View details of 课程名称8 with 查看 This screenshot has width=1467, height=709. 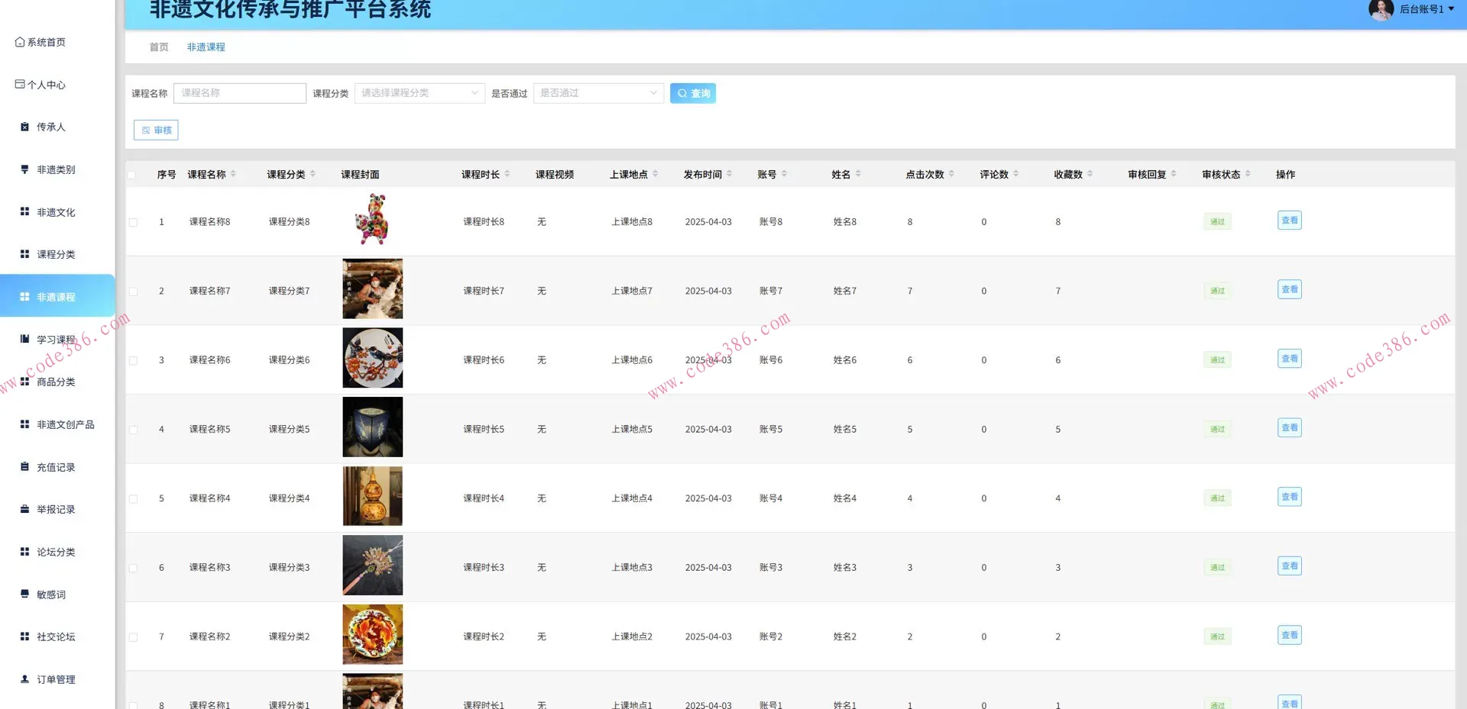click(x=1289, y=221)
